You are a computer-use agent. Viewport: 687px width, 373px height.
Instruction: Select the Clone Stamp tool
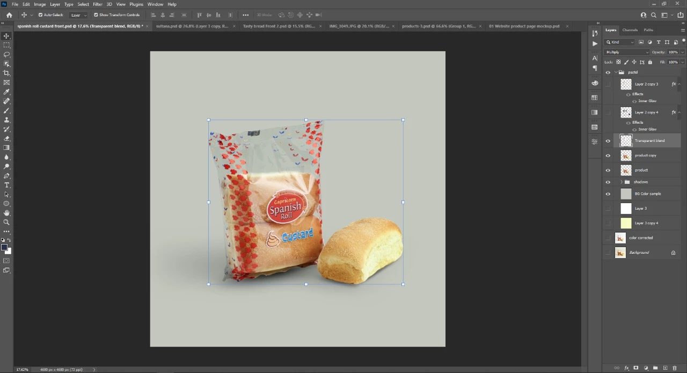(x=6, y=120)
